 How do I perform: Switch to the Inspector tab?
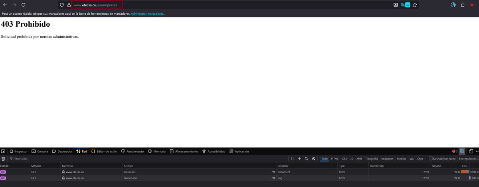[18, 151]
